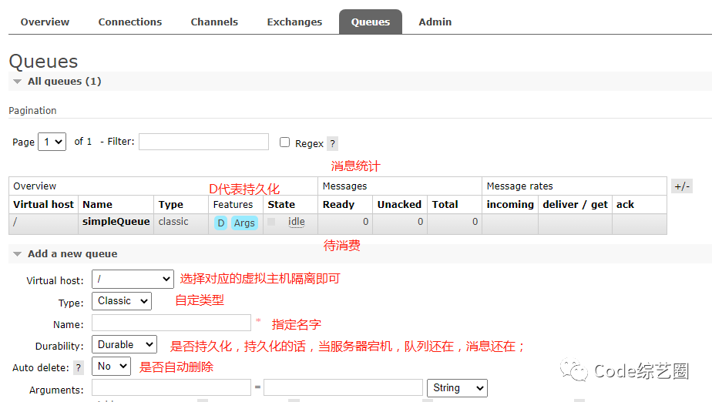Click the idle state indicator square
712x402 pixels.
point(271,222)
